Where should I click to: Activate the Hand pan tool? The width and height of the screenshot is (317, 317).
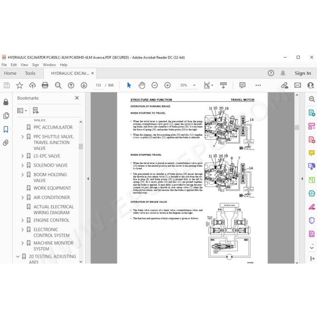tap(142, 85)
